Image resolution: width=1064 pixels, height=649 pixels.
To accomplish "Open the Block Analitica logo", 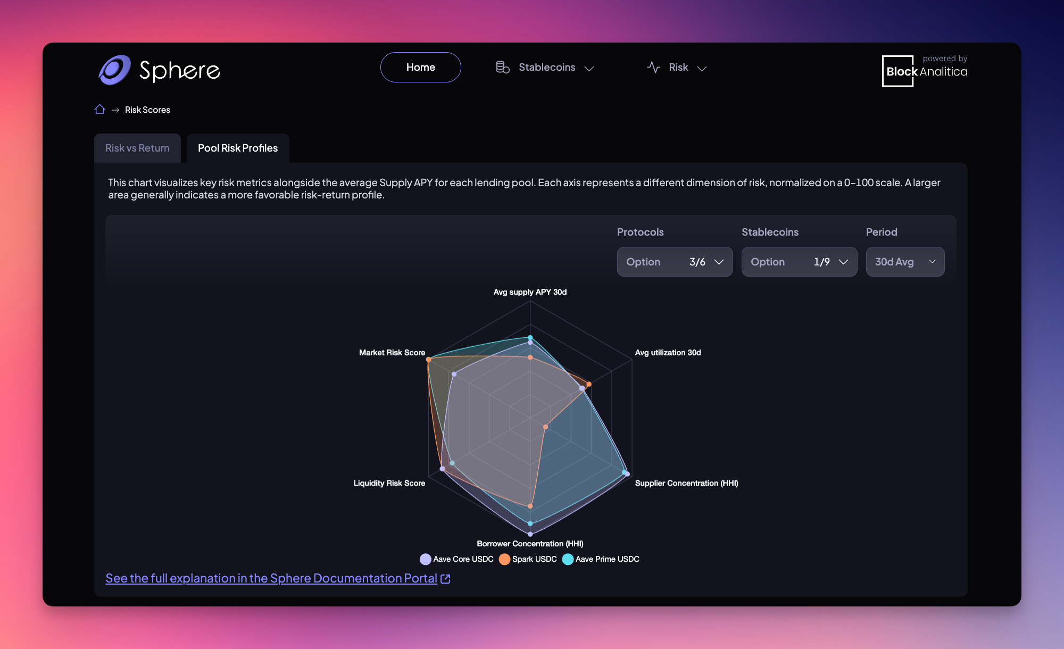I will [x=925, y=71].
